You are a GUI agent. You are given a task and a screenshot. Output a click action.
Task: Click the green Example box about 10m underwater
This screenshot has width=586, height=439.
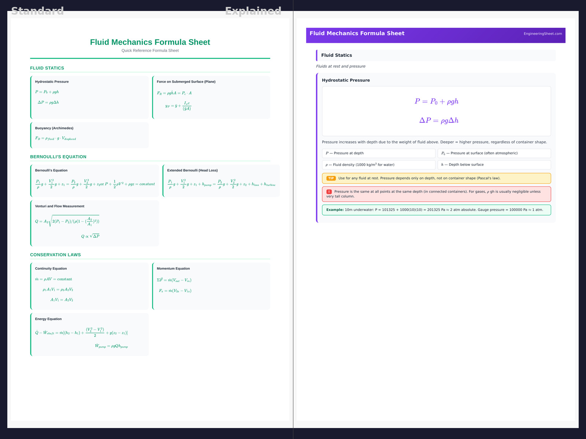coord(436,210)
